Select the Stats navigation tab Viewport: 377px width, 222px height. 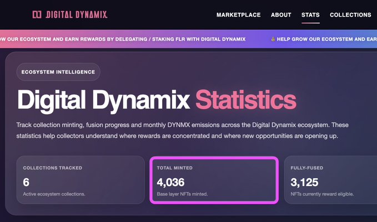pos(310,15)
